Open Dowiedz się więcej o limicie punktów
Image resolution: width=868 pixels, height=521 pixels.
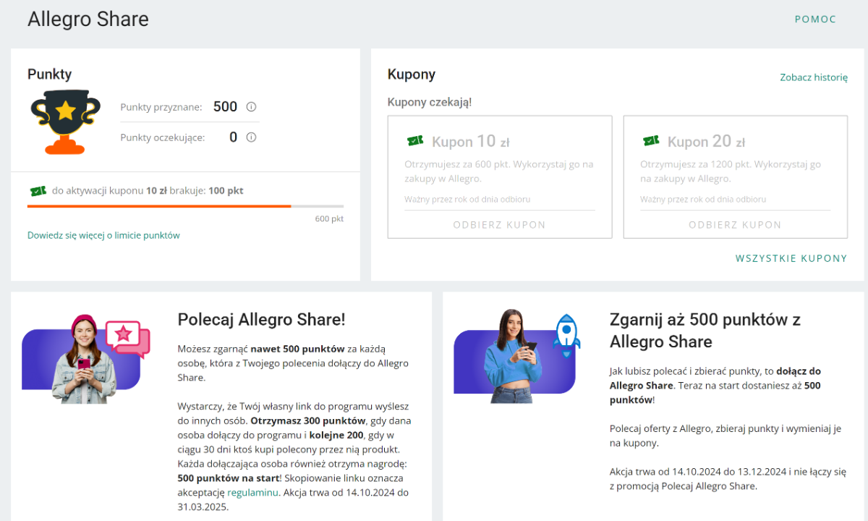click(x=103, y=235)
